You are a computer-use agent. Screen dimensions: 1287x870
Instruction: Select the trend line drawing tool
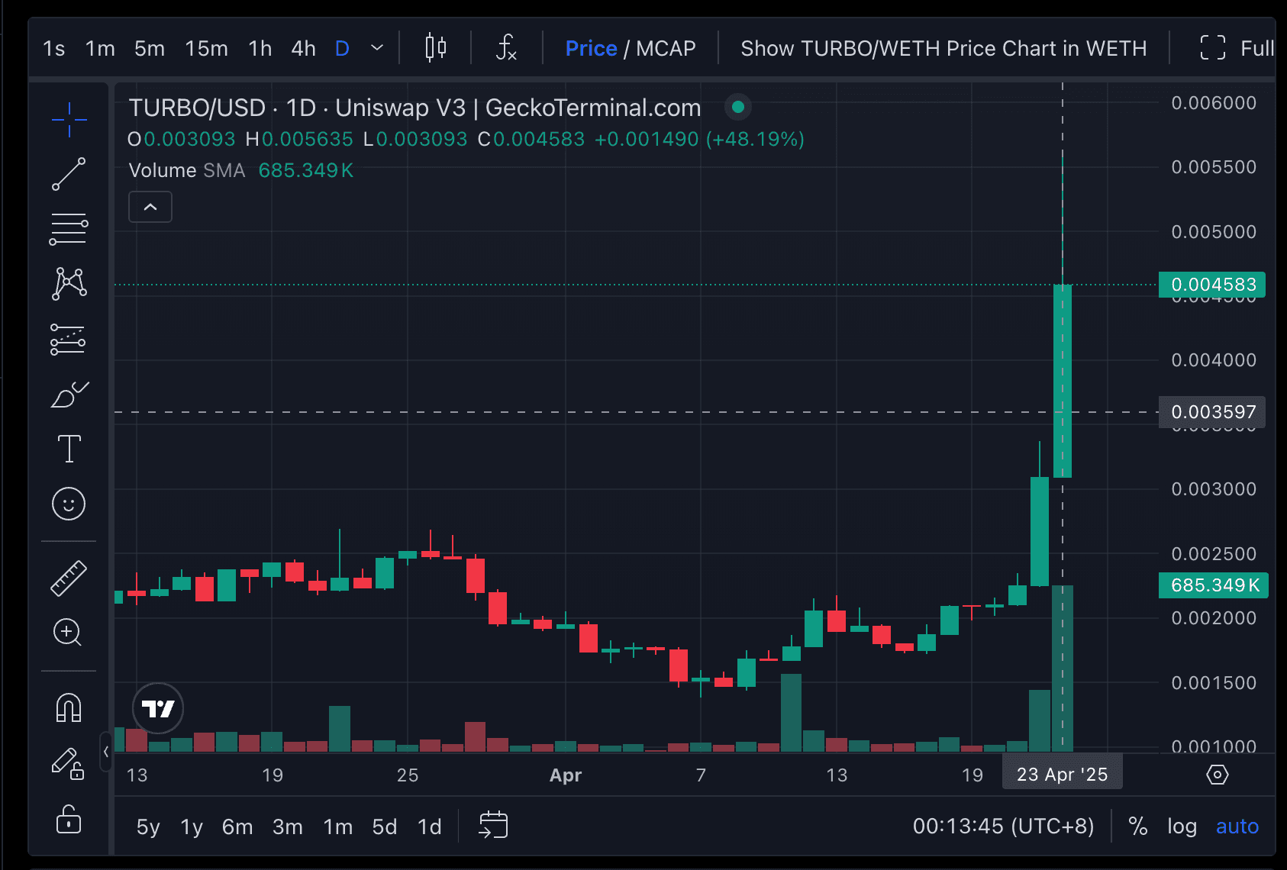click(x=68, y=174)
